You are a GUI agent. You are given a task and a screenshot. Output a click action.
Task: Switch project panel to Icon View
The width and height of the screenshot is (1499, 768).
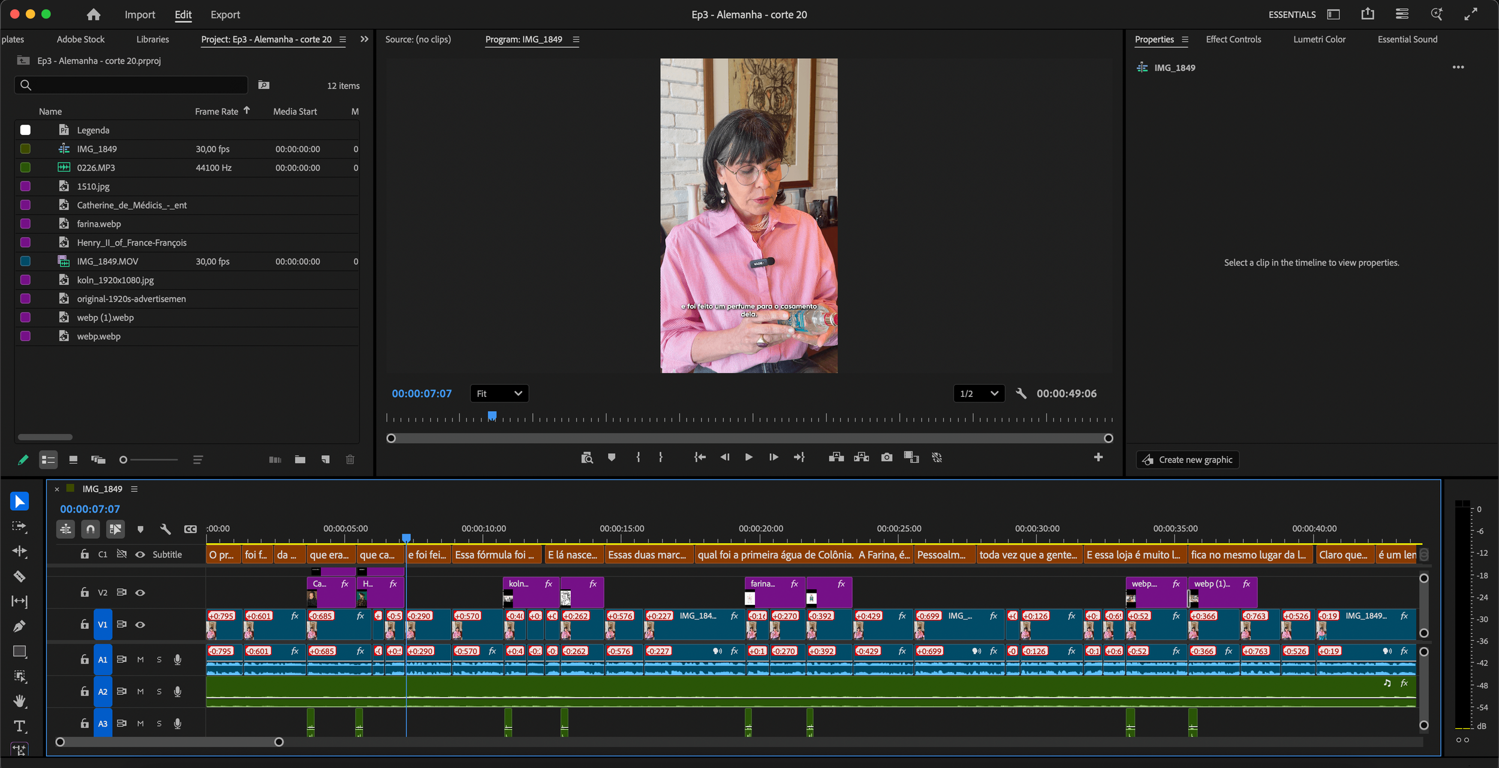tap(73, 460)
